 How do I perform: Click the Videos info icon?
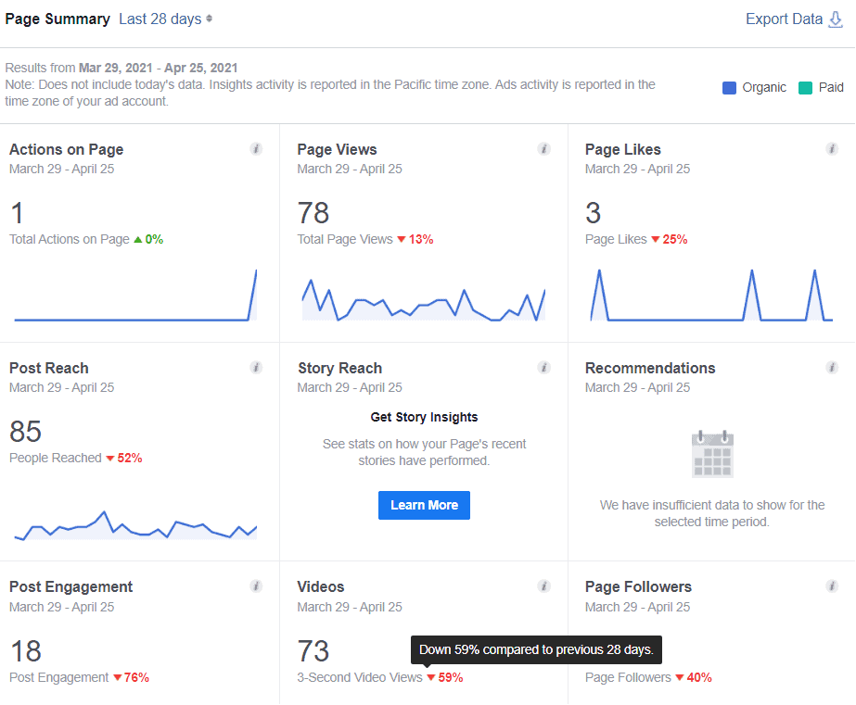(544, 586)
